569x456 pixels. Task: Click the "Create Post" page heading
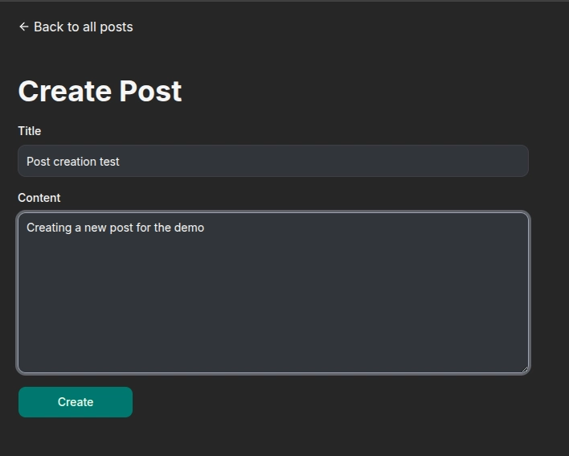point(100,91)
